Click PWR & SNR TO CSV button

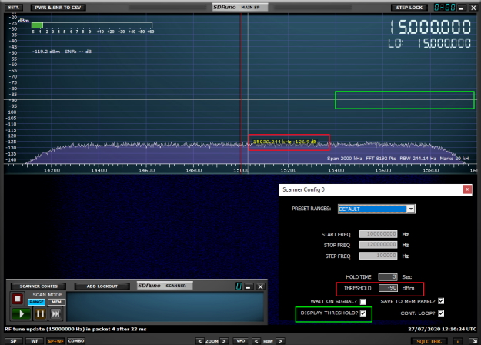click(x=58, y=8)
